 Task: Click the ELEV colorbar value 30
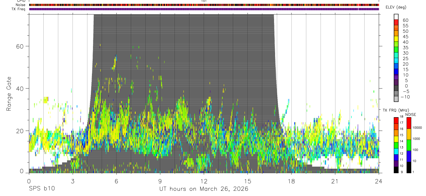tap(405, 53)
